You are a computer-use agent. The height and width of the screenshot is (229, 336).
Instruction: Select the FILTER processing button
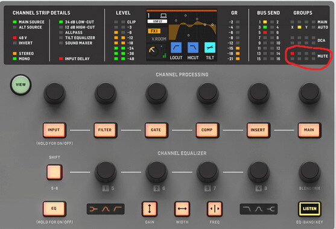pos(105,130)
